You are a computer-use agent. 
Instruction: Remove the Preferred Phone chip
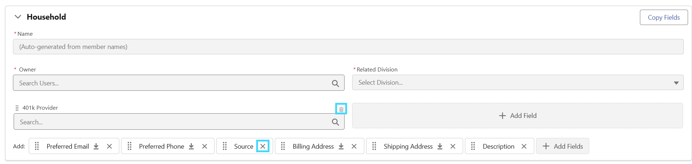pyautogui.click(x=204, y=146)
